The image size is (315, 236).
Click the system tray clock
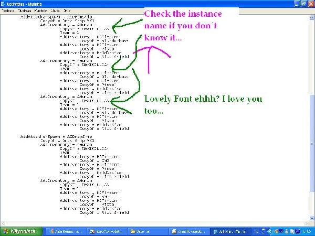click(307, 232)
